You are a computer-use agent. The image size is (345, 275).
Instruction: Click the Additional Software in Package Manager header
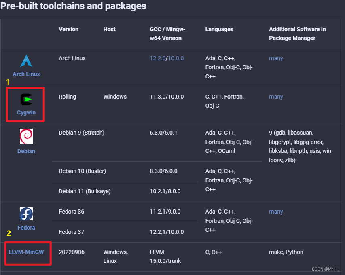click(x=297, y=34)
